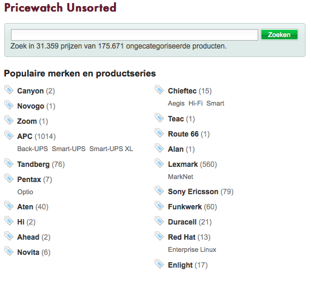This screenshot has width=311, height=284.
Task: Open the Ahead brand link
Action: [x=28, y=237]
